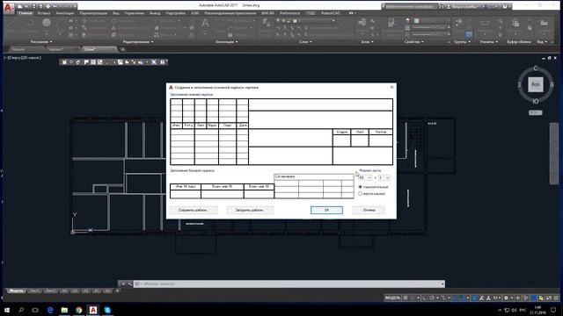The image size is (563, 316).
Task: Click the empty cell under Инв. № подл.
Action: tap(186, 194)
